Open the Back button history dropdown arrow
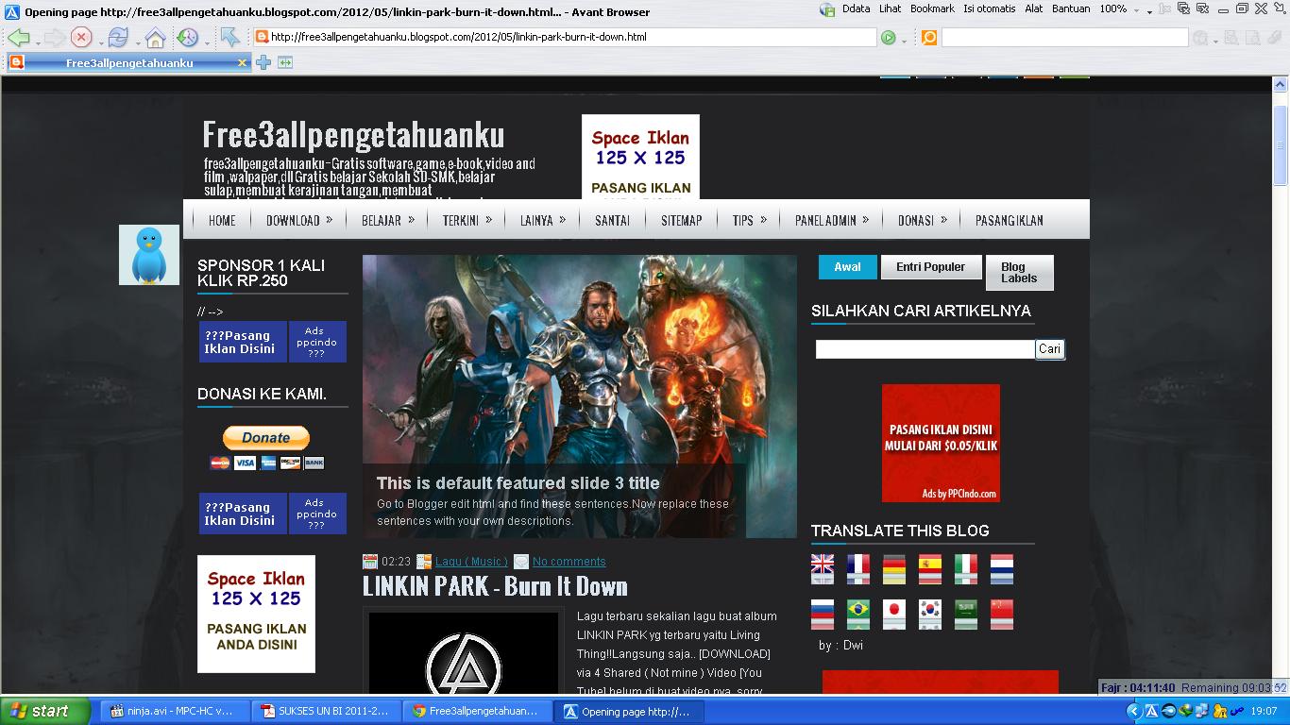This screenshot has height=725, width=1290. pyautogui.click(x=38, y=41)
